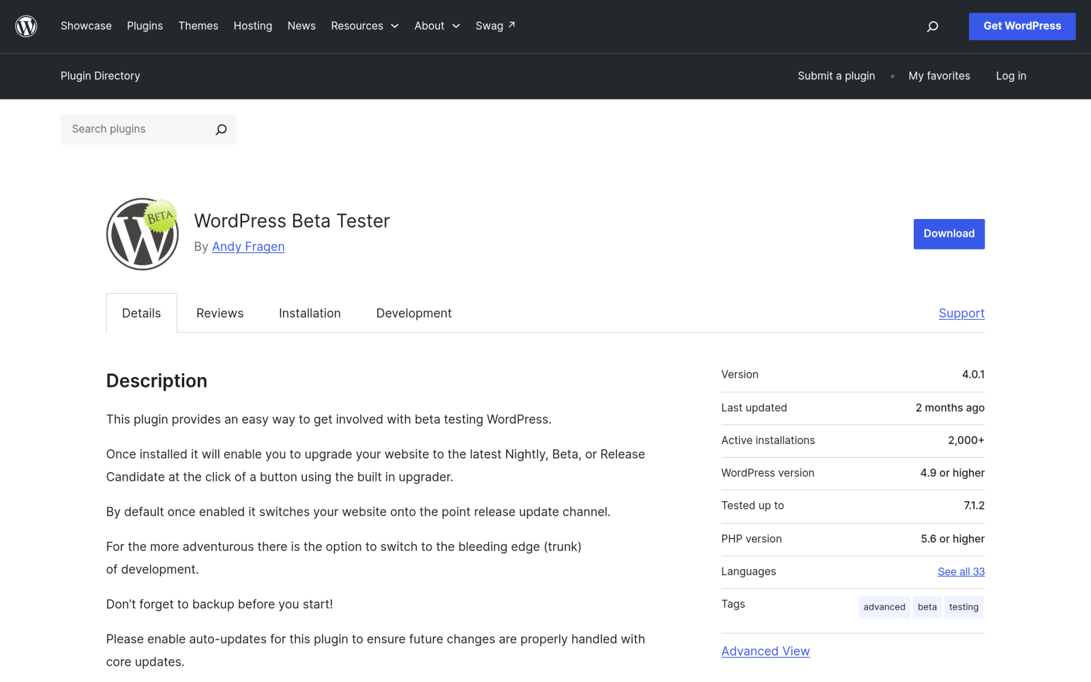Open Showcase in top navigation
Screen dimensions: 1091x682
click(x=86, y=26)
